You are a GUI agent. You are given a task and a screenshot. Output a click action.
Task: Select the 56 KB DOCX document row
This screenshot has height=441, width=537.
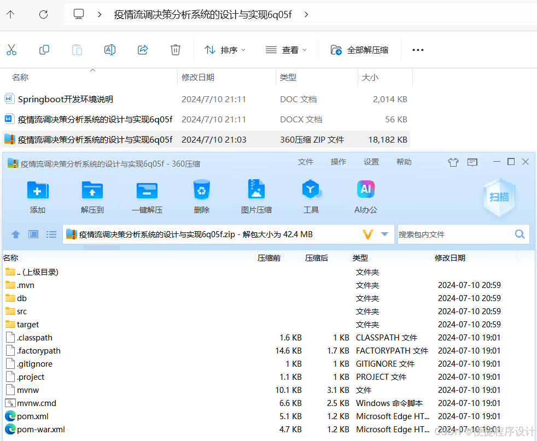[206, 119]
